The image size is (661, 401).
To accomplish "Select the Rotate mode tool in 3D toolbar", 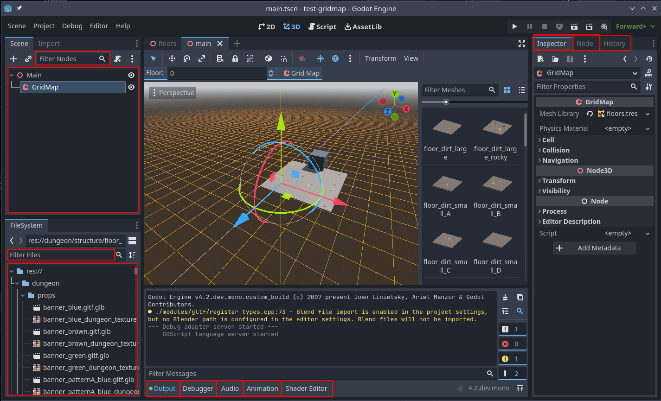I will click(187, 58).
